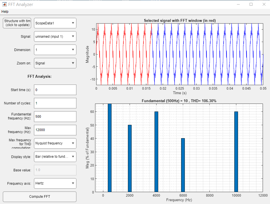Click the MATLAB icon in the title bar
Image resolution: width=270 pixels, height=204 pixels.
click(4, 4)
